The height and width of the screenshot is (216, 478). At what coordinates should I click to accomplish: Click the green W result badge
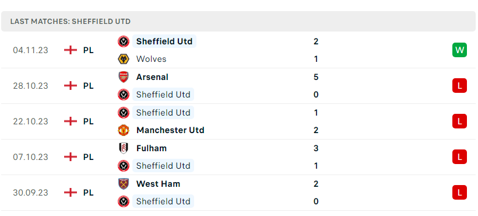459,50
